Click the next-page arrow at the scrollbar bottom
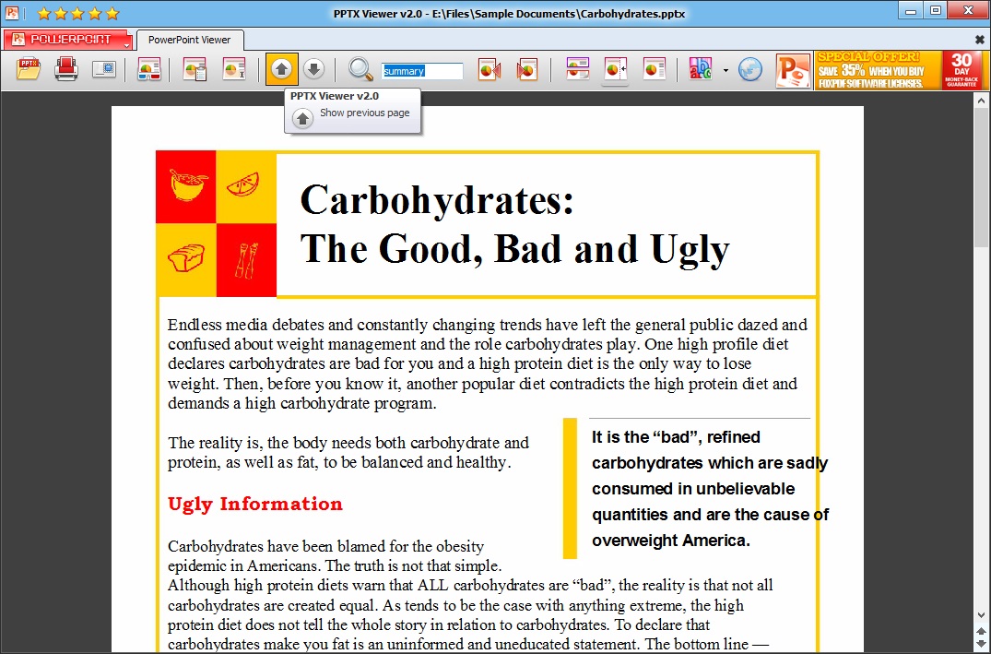991x654 pixels. click(x=981, y=645)
